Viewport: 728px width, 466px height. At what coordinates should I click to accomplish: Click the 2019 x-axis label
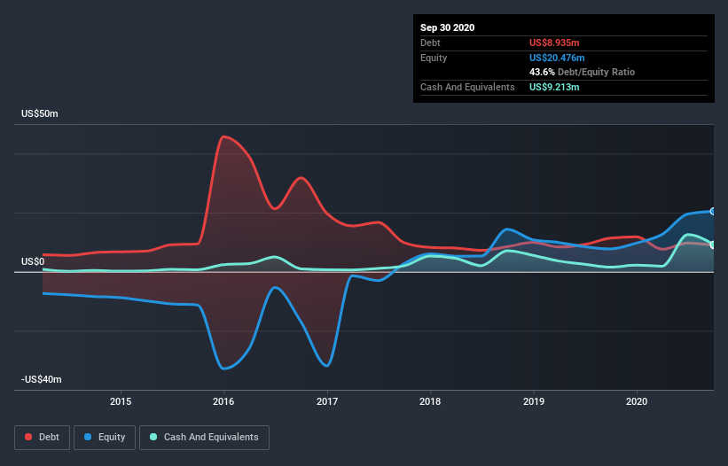point(534,401)
